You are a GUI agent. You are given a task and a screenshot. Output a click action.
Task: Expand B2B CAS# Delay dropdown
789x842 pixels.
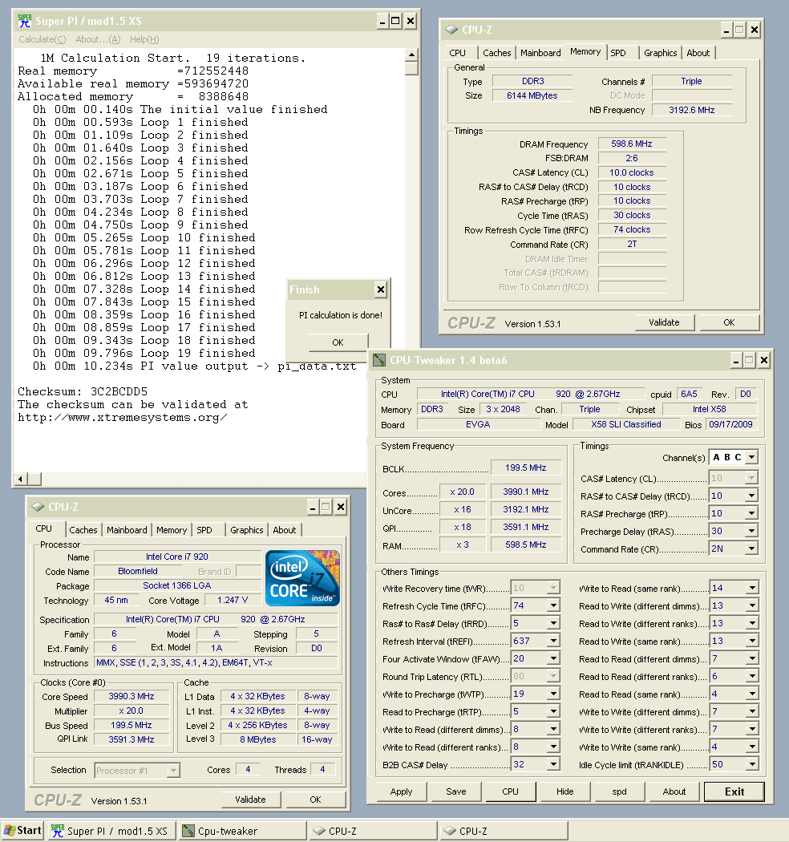point(553,764)
